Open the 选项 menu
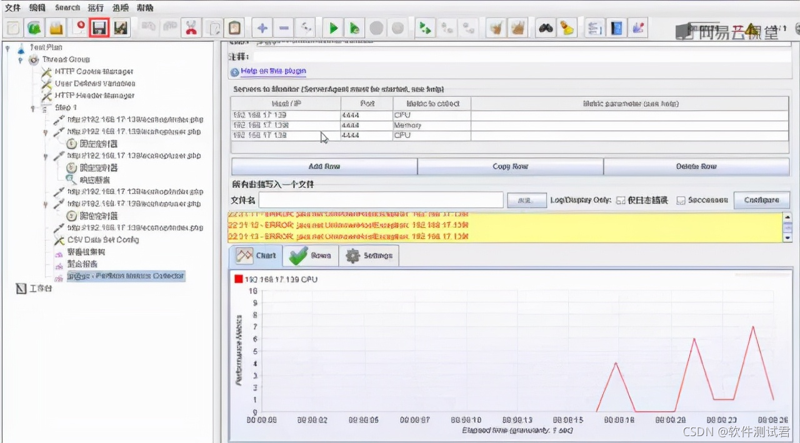This screenshot has width=800, height=443. click(121, 7)
